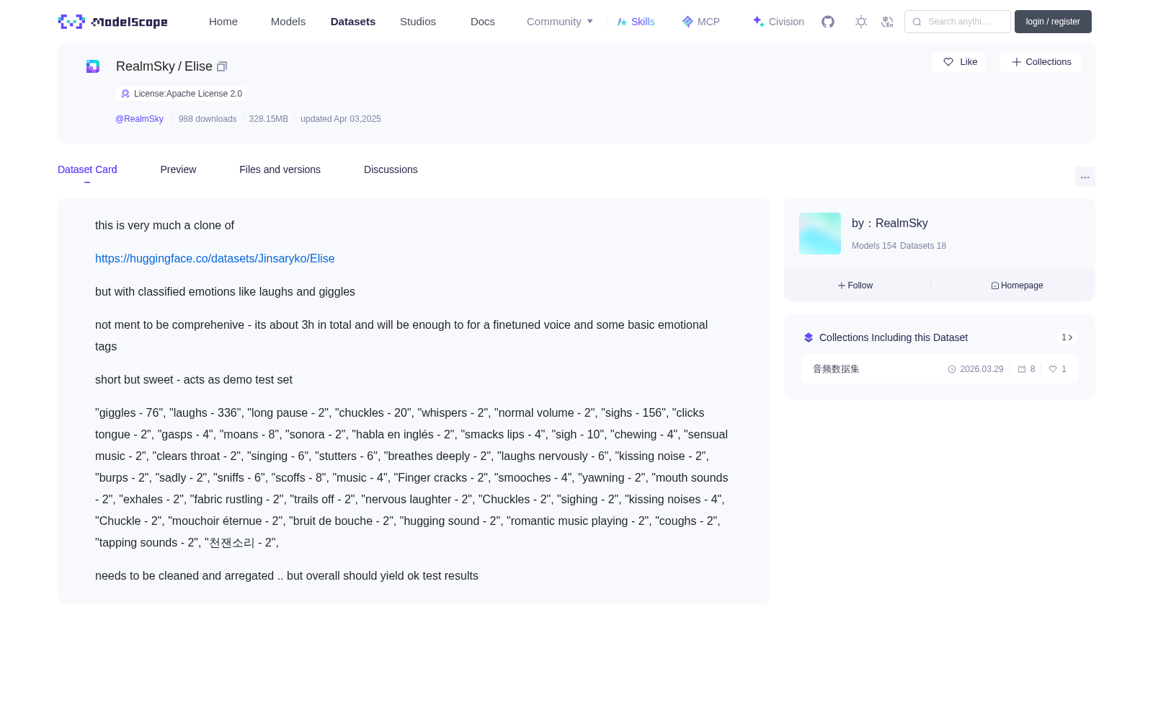Switch to the Preview tab
The width and height of the screenshot is (1153, 721).
(x=178, y=169)
